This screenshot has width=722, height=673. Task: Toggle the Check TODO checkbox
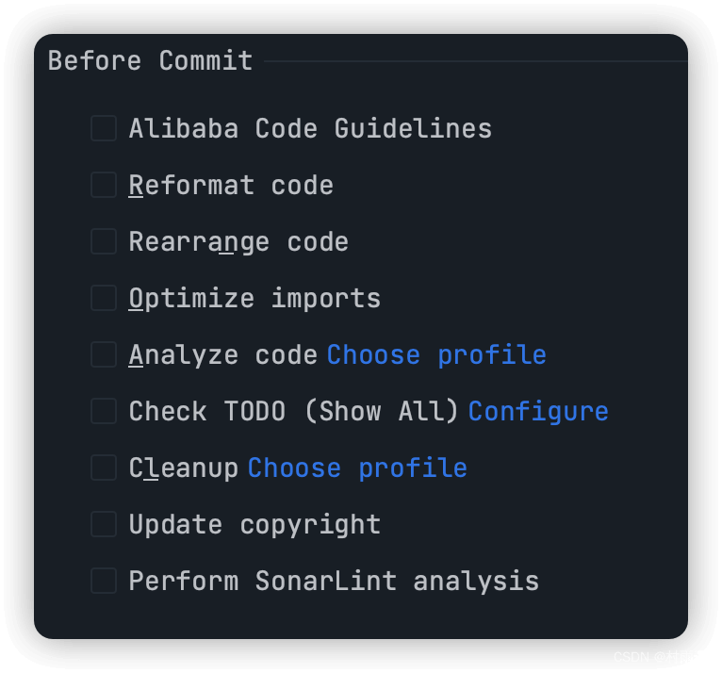[x=104, y=411]
